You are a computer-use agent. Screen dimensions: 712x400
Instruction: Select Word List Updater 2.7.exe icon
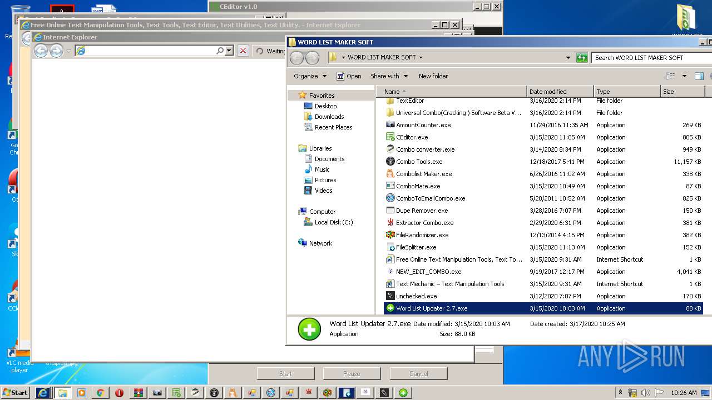tap(390, 308)
